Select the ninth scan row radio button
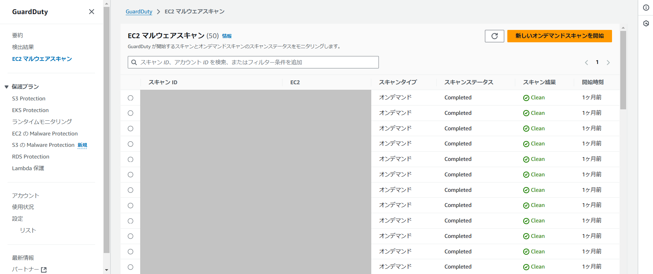 pos(131,221)
